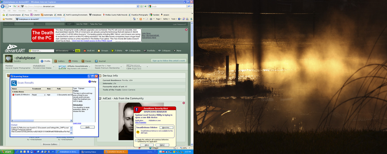Select the Exploit.JS.Pdfka.bvx row
Image resolution: width=387 pixels, height=154 pixels.
42,95
